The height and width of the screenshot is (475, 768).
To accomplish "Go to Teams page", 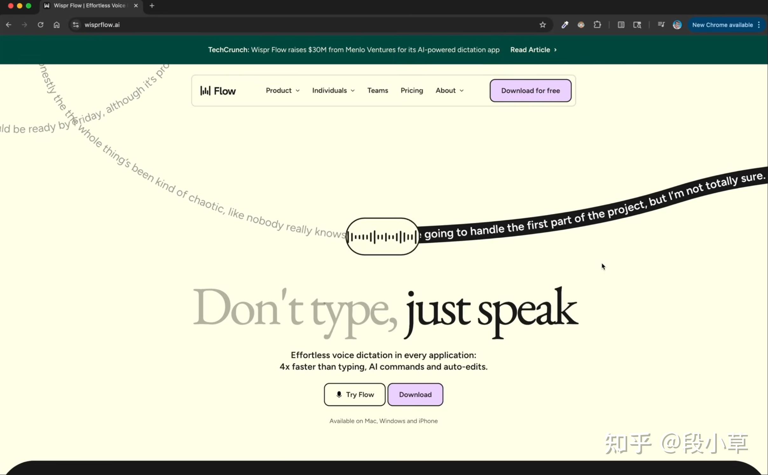I will pyautogui.click(x=378, y=90).
